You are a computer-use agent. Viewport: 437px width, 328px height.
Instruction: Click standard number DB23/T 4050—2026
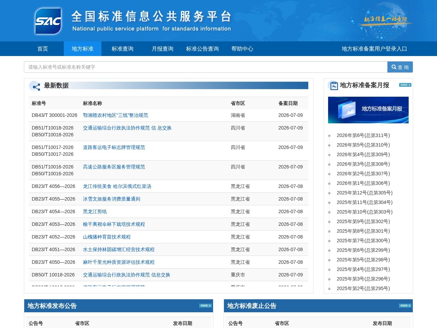pyautogui.click(x=54, y=262)
